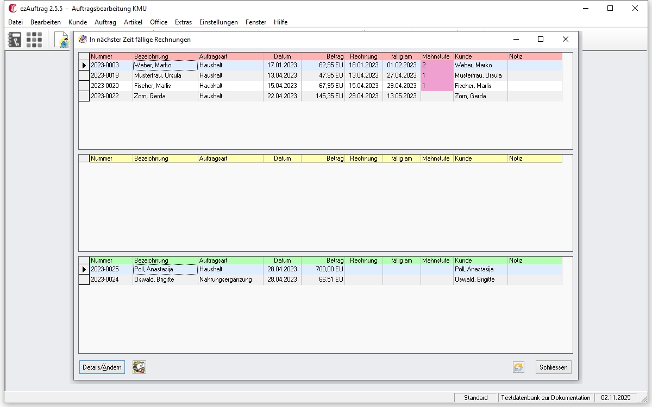Select order number 2023-0025
This screenshot has width=652, height=407.
[x=111, y=269]
